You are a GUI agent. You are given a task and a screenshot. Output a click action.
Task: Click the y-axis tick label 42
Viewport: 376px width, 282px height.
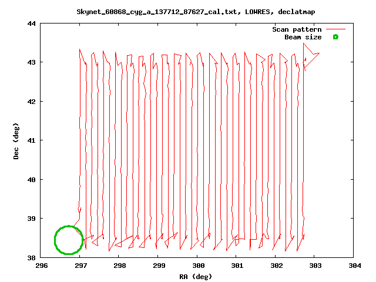(x=32, y=102)
